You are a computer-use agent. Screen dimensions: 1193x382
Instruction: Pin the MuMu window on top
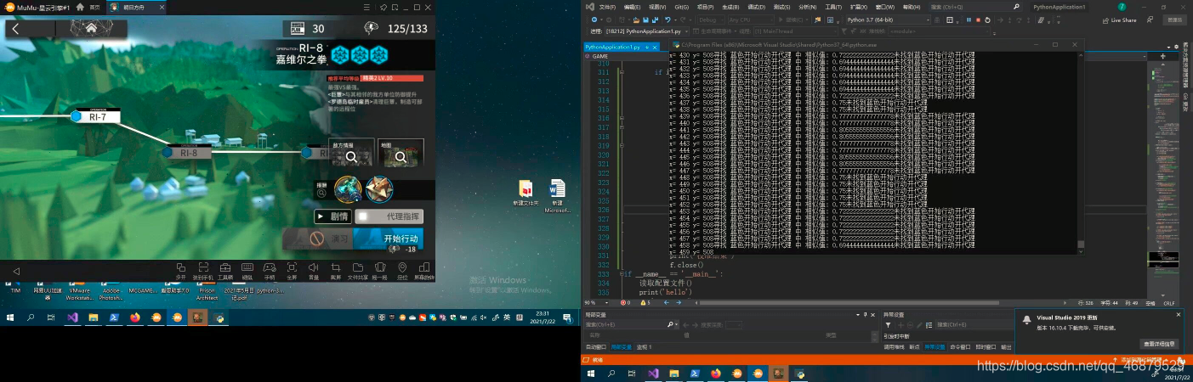click(383, 7)
